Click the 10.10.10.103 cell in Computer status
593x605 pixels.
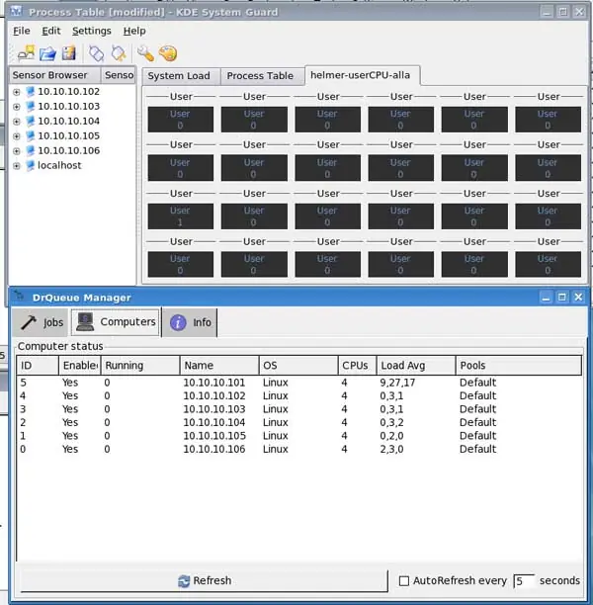click(214, 409)
